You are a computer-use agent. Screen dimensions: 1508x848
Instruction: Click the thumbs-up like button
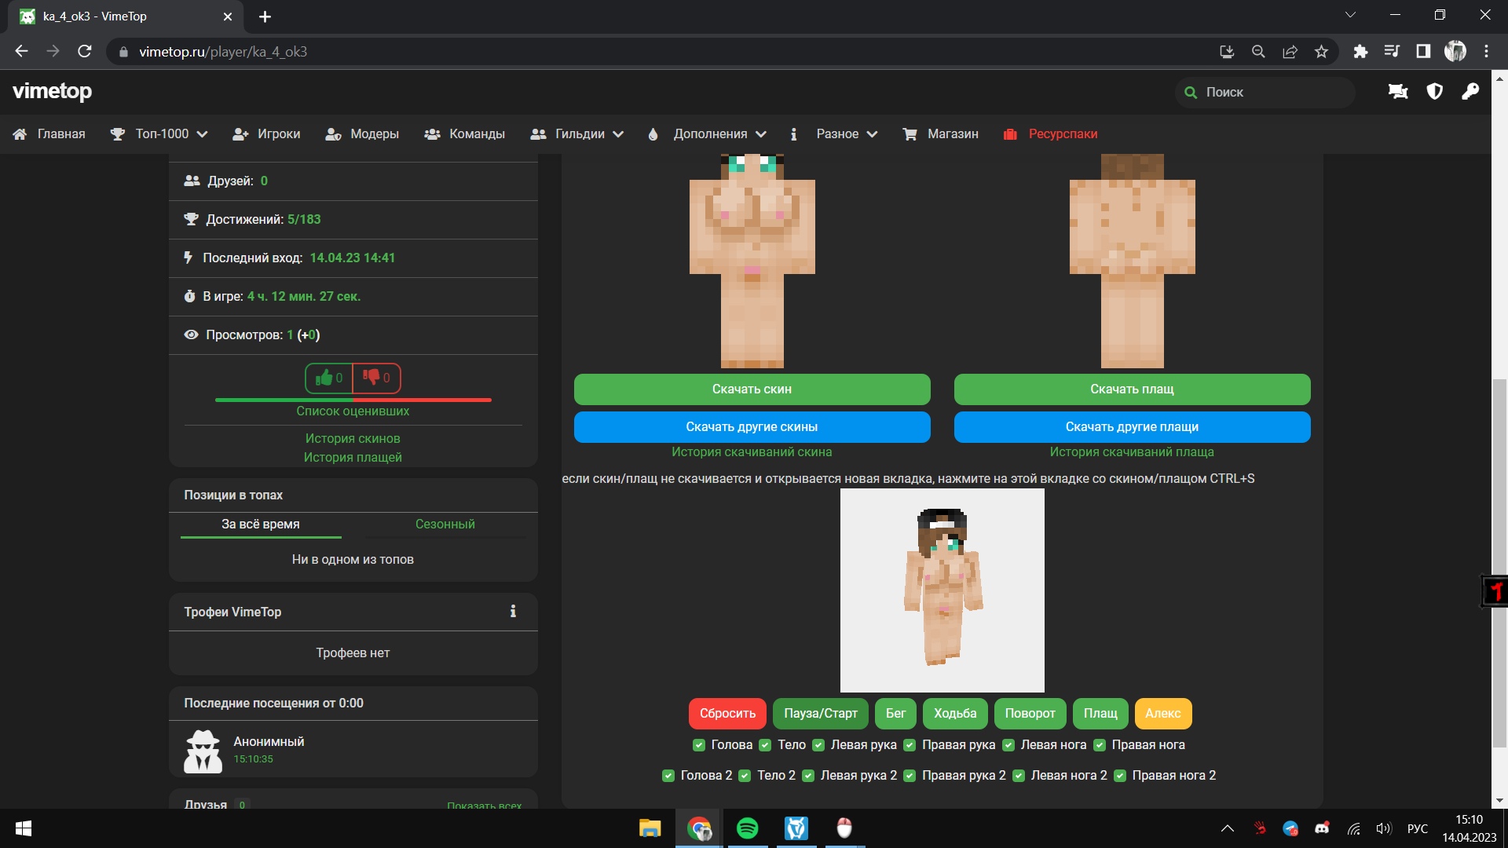click(328, 378)
